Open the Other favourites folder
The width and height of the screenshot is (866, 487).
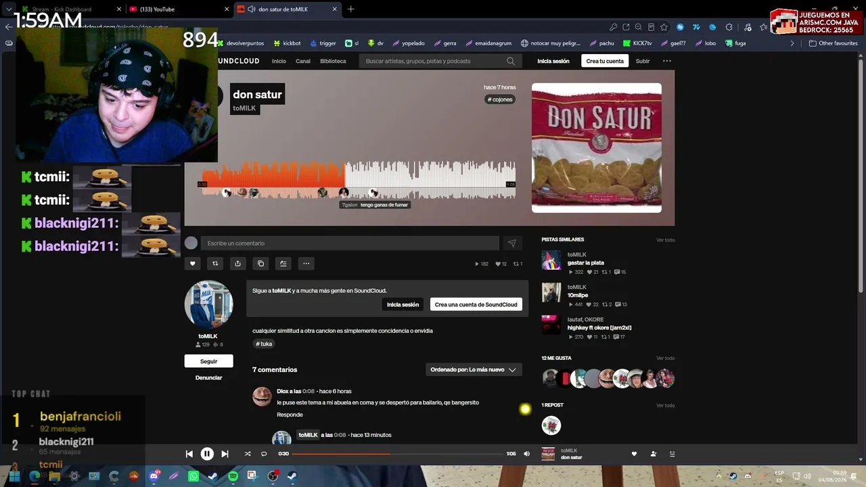coord(834,43)
